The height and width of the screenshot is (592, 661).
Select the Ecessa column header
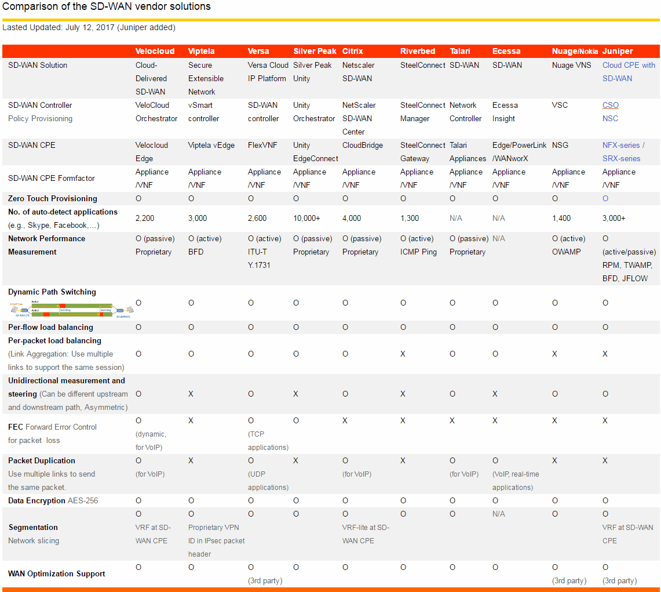[506, 51]
